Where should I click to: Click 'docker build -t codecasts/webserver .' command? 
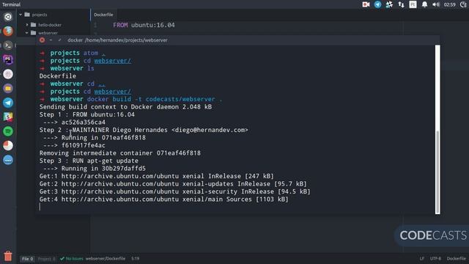155,99
